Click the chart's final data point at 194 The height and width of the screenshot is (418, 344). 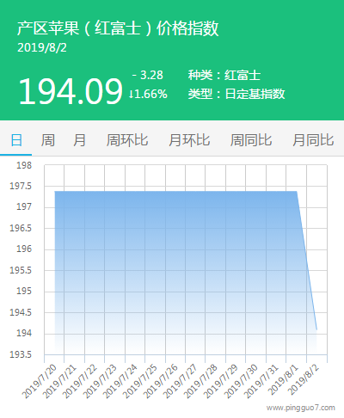click(316, 329)
